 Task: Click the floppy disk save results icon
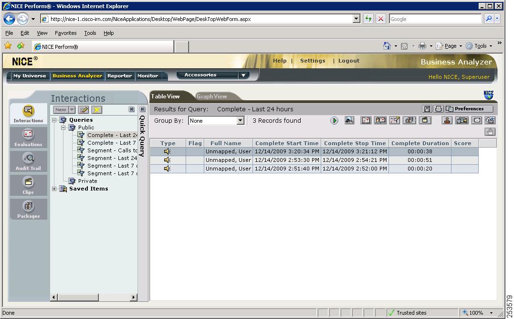tap(427, 109)
